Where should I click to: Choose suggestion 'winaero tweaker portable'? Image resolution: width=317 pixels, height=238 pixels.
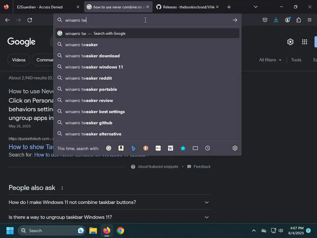coord(147,89)
